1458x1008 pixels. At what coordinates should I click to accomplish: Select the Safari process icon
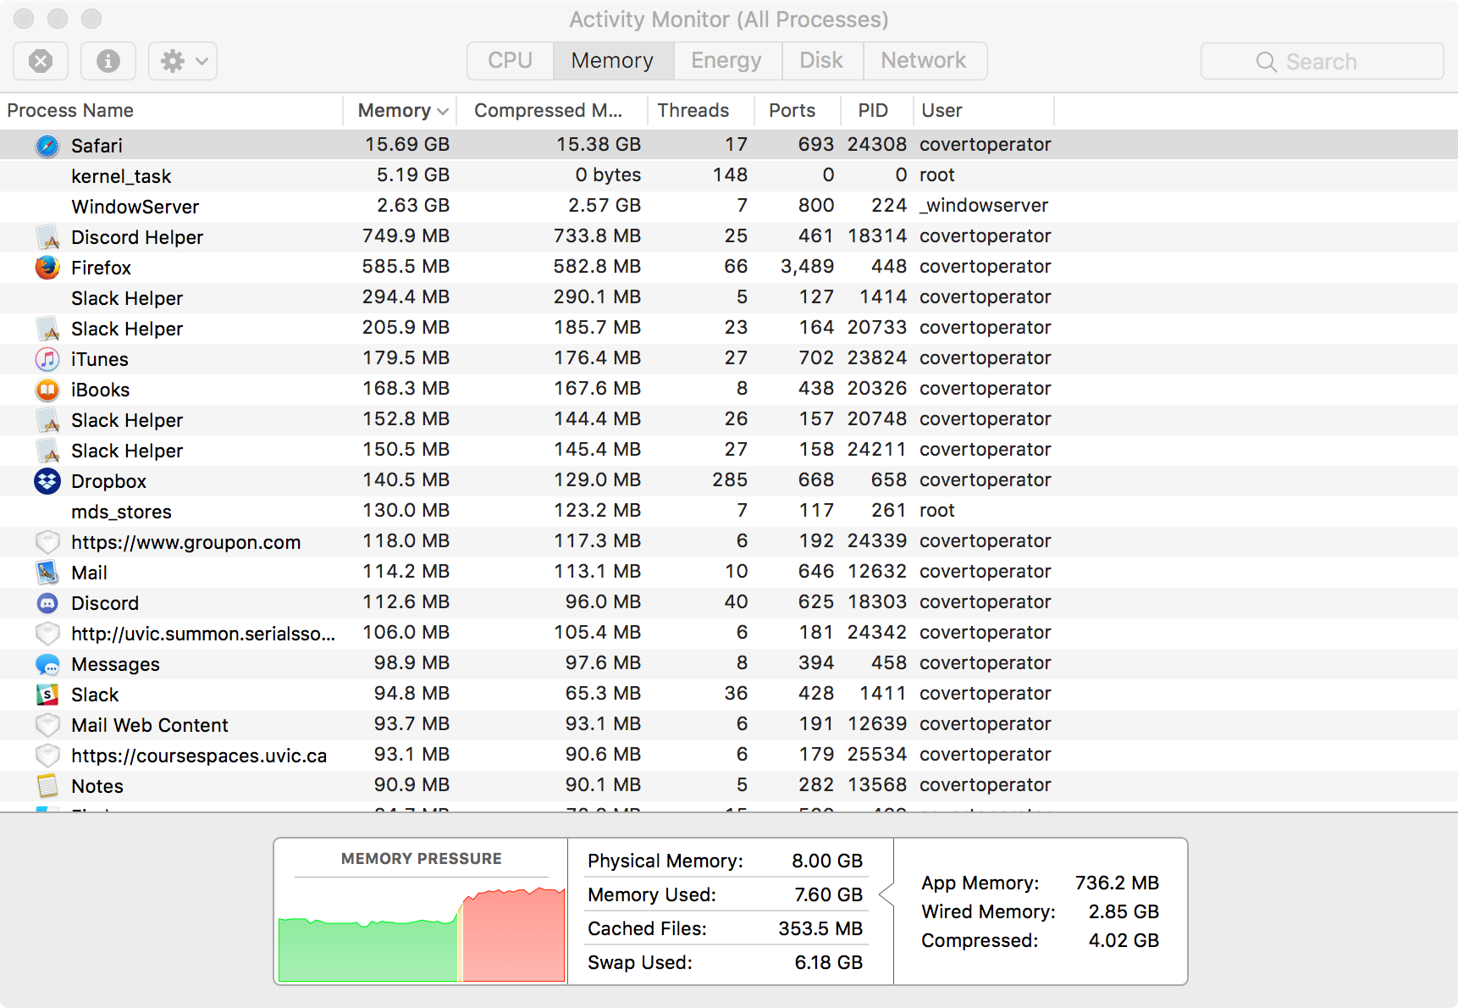47,145
